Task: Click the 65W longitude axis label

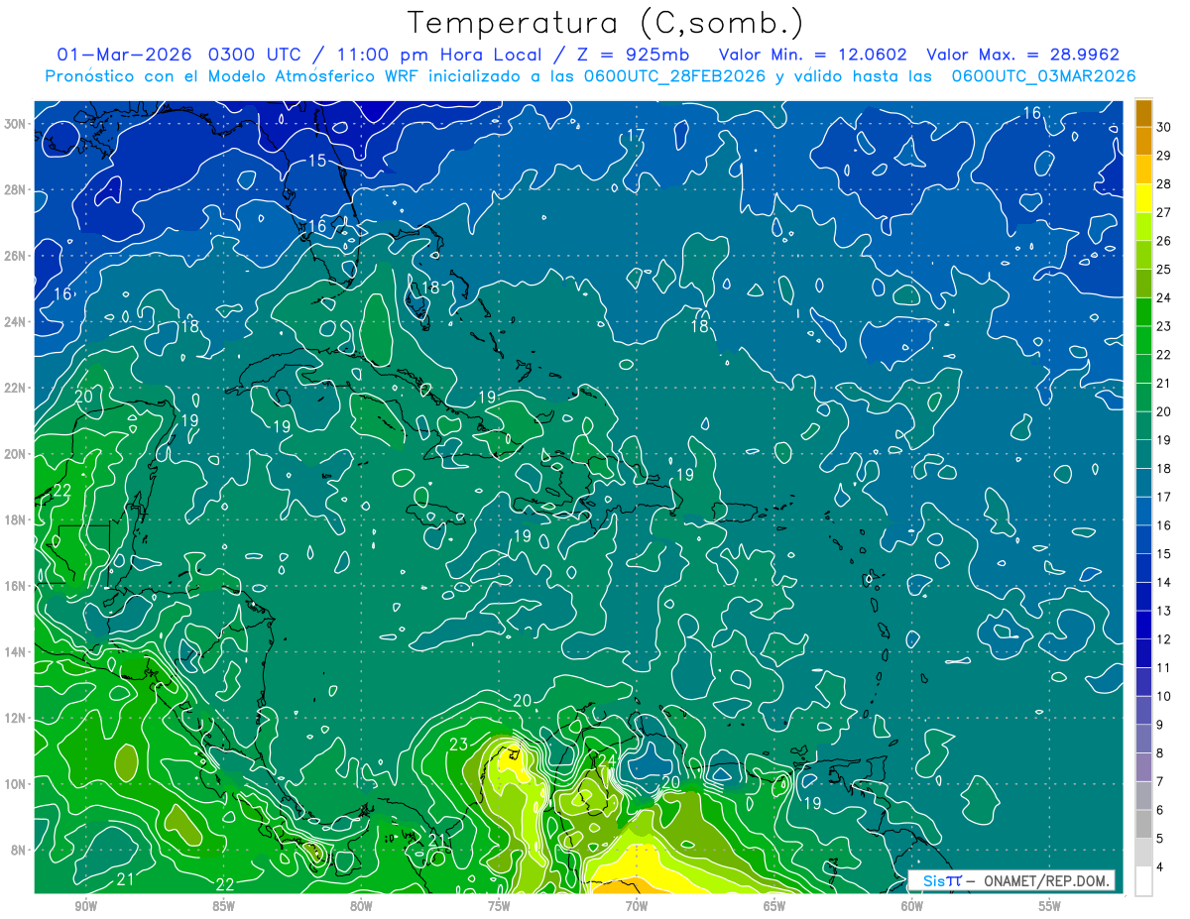Action: pyautogui.click(x=774, y=906)
